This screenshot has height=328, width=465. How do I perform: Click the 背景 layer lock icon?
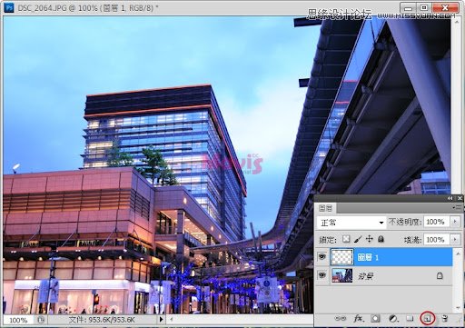[x=440, y=275]
